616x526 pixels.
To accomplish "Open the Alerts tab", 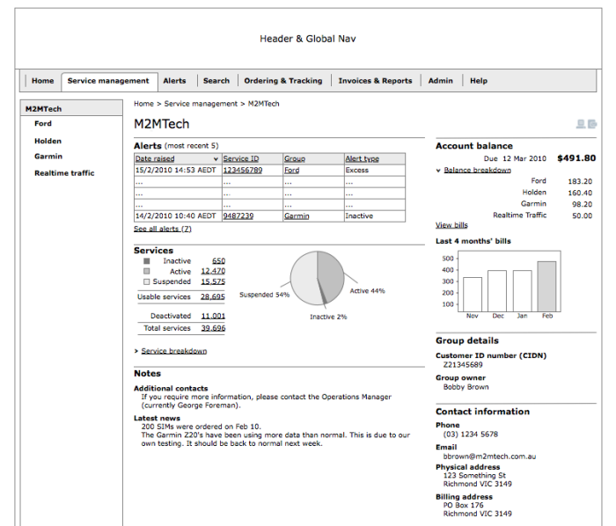I will [174, 81].
